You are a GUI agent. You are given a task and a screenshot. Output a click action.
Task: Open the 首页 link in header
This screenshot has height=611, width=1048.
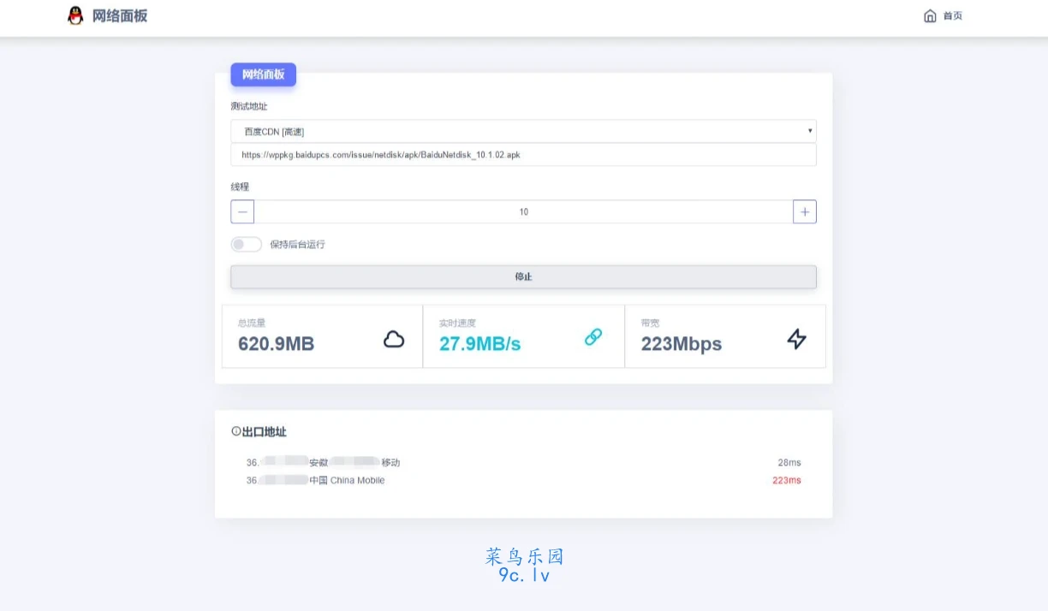click(x=953, y=15)
